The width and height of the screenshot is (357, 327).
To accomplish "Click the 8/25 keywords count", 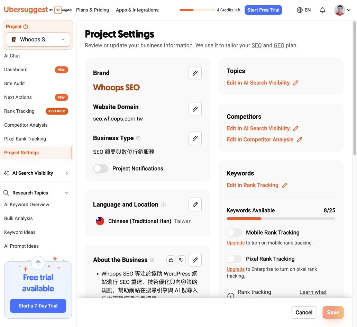I will click(x=329, y=210).
